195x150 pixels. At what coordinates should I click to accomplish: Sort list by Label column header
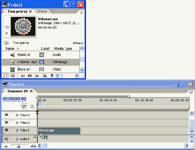45,49
